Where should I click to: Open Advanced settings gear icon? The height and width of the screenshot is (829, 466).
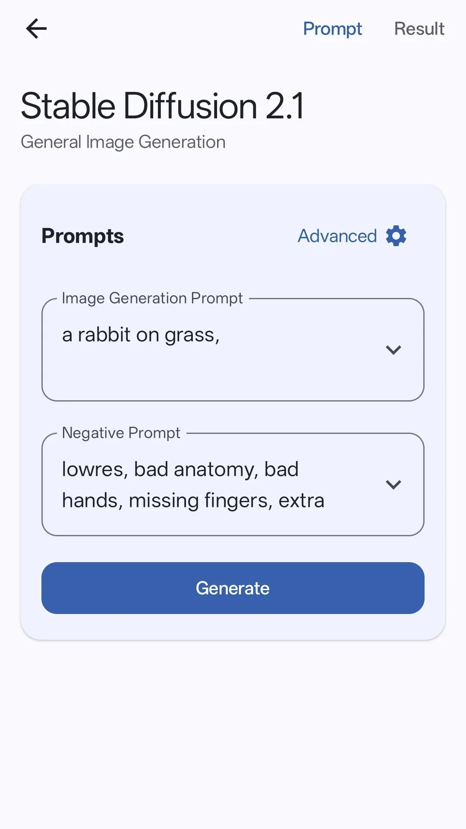click(x=396, y=236)
